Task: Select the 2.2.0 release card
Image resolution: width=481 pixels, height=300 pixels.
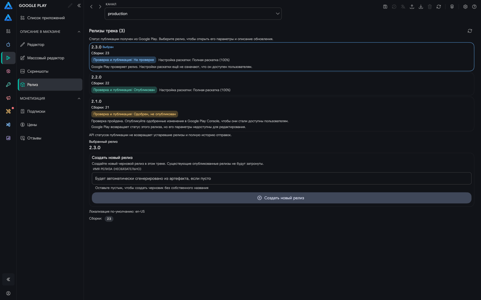Action: click(x=282, y=84)
